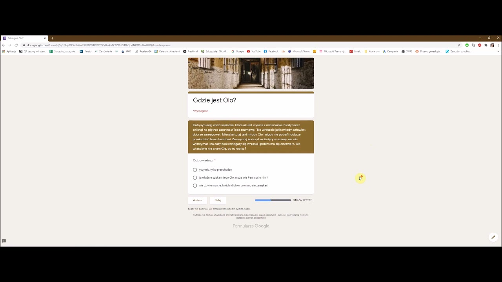Click the "Strona 12 z 27" page indicator
Viewport: 502px width, 282px height.
click(302, 200)
